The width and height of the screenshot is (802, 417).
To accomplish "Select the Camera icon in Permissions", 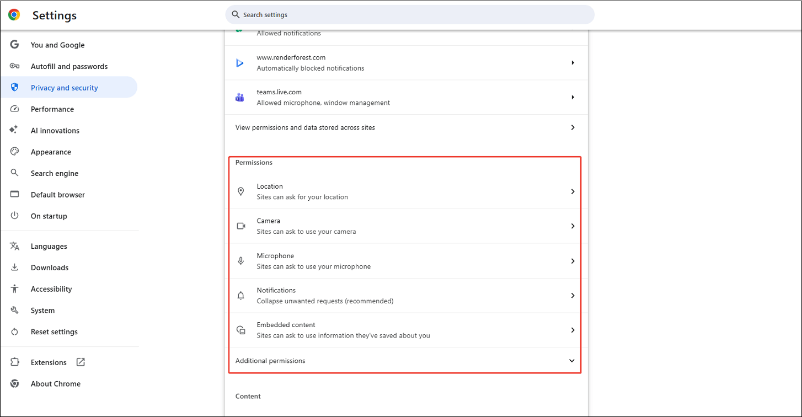I will pyautogui.click(x=240, y=226).
